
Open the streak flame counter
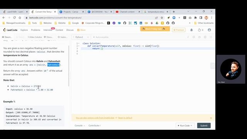[201, 30]
